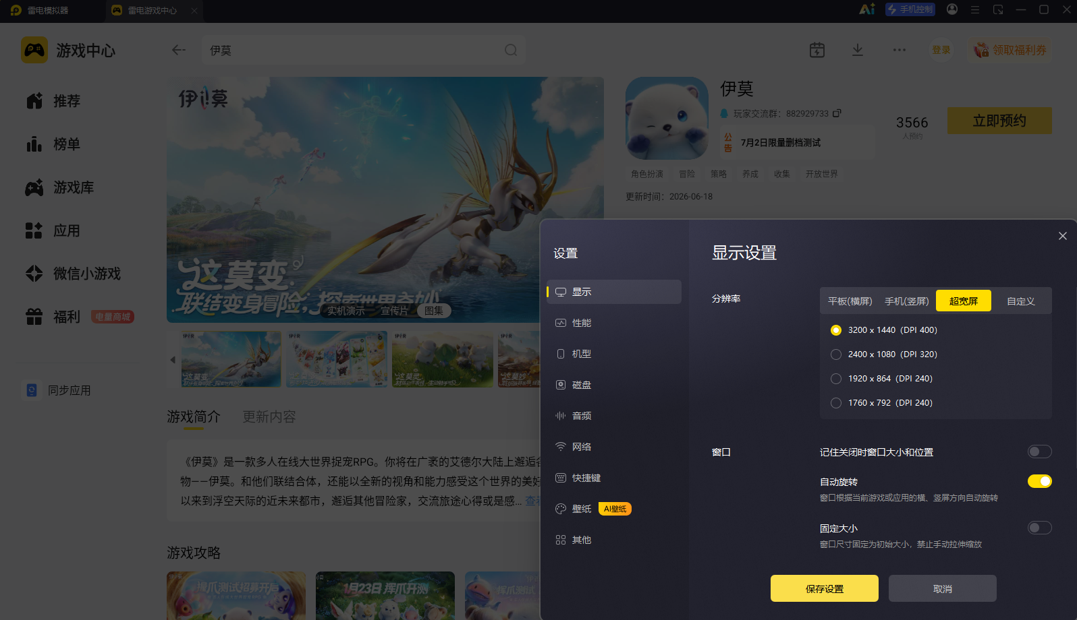Select the 3200 x 1440 resolution

836,330
